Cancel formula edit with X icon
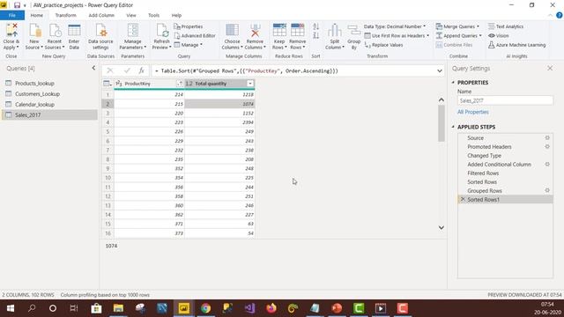The height and width of the screenshot is (317, 564). 109,70
